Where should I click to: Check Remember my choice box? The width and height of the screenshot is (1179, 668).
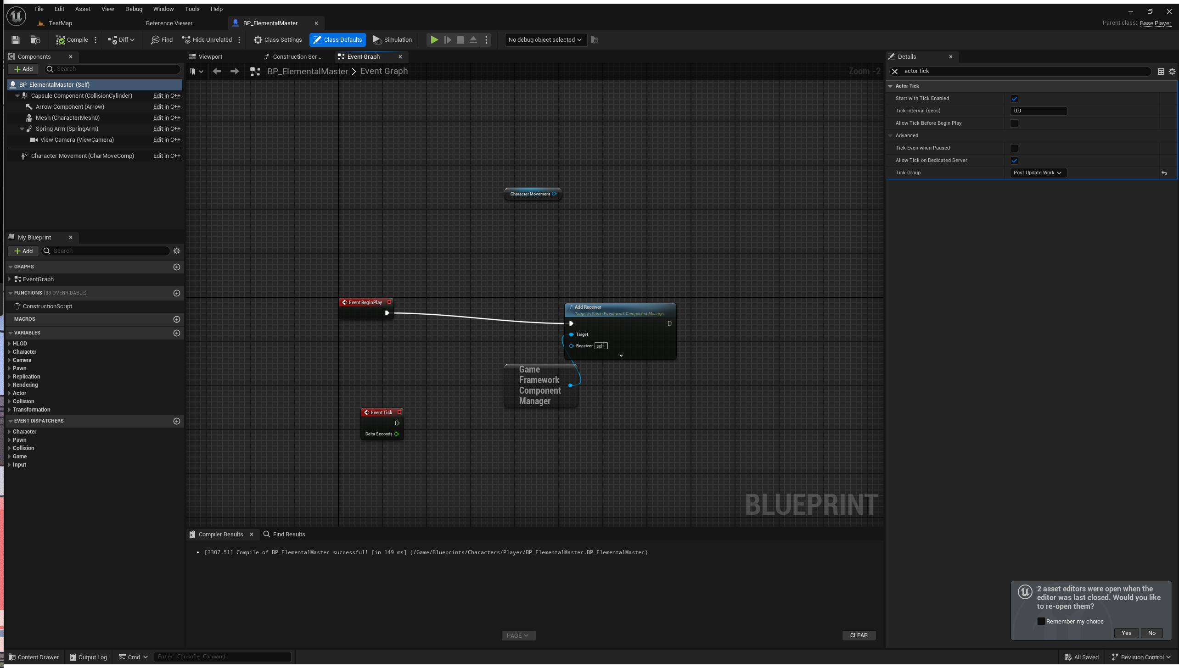tap(1041, 621)
